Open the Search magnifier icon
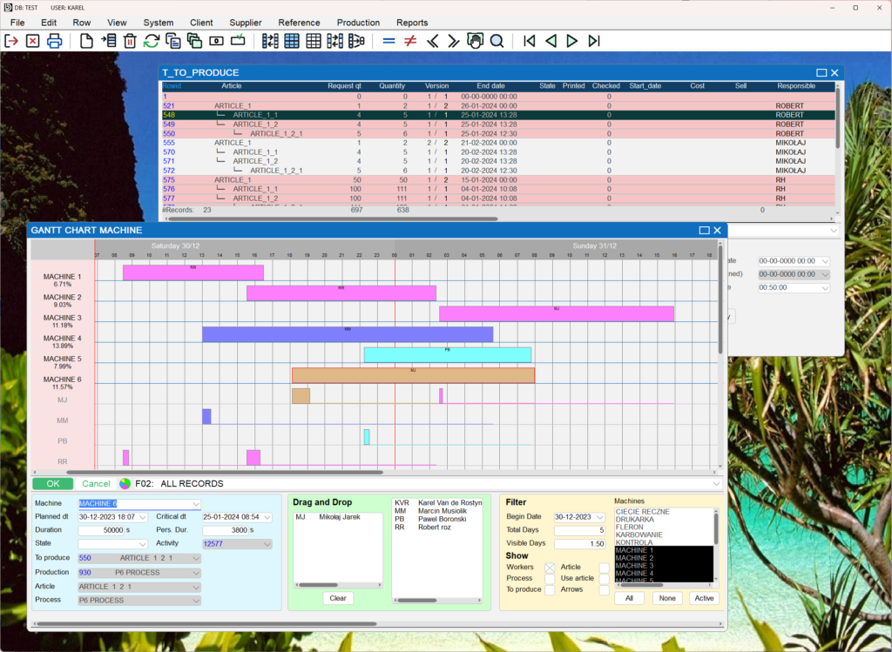This screenshot has height=652, width=892. 498,41
